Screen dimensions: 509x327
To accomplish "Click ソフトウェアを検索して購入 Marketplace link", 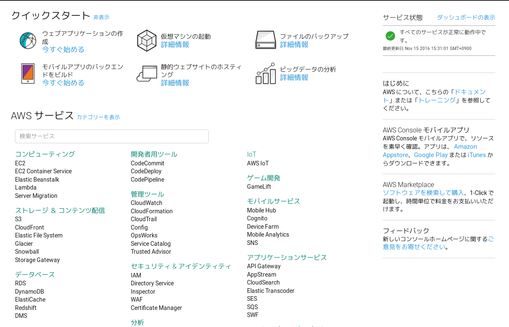I will 423,193.
